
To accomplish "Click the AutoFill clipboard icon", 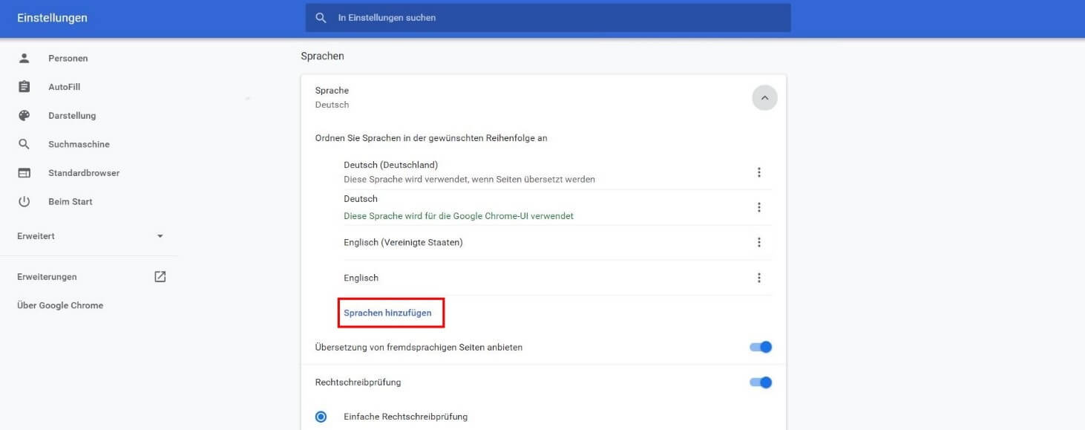I will [x=24, y=87].
